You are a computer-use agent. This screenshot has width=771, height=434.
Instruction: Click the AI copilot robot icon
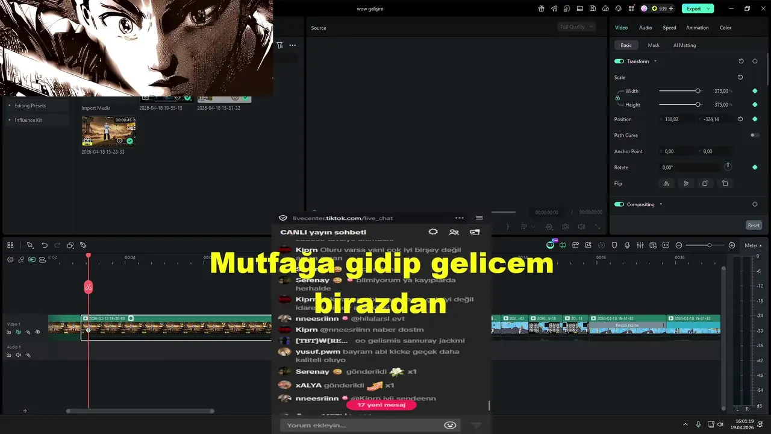551,245
